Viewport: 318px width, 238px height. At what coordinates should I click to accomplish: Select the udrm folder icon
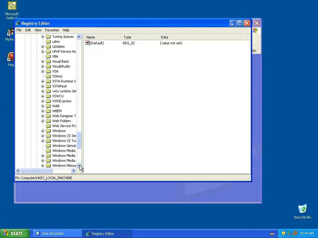pyautogui.click(x=48, y=42)
